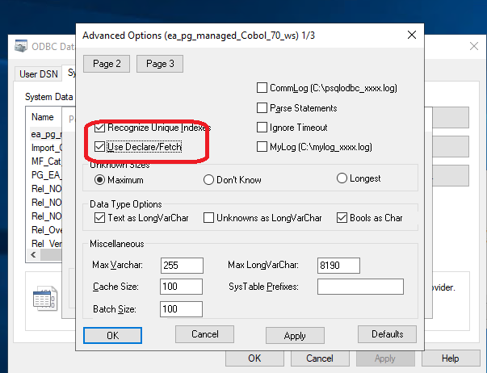The image size is (487, 373).
Task: Check the Parse Statements option
Action: [262, 108]
